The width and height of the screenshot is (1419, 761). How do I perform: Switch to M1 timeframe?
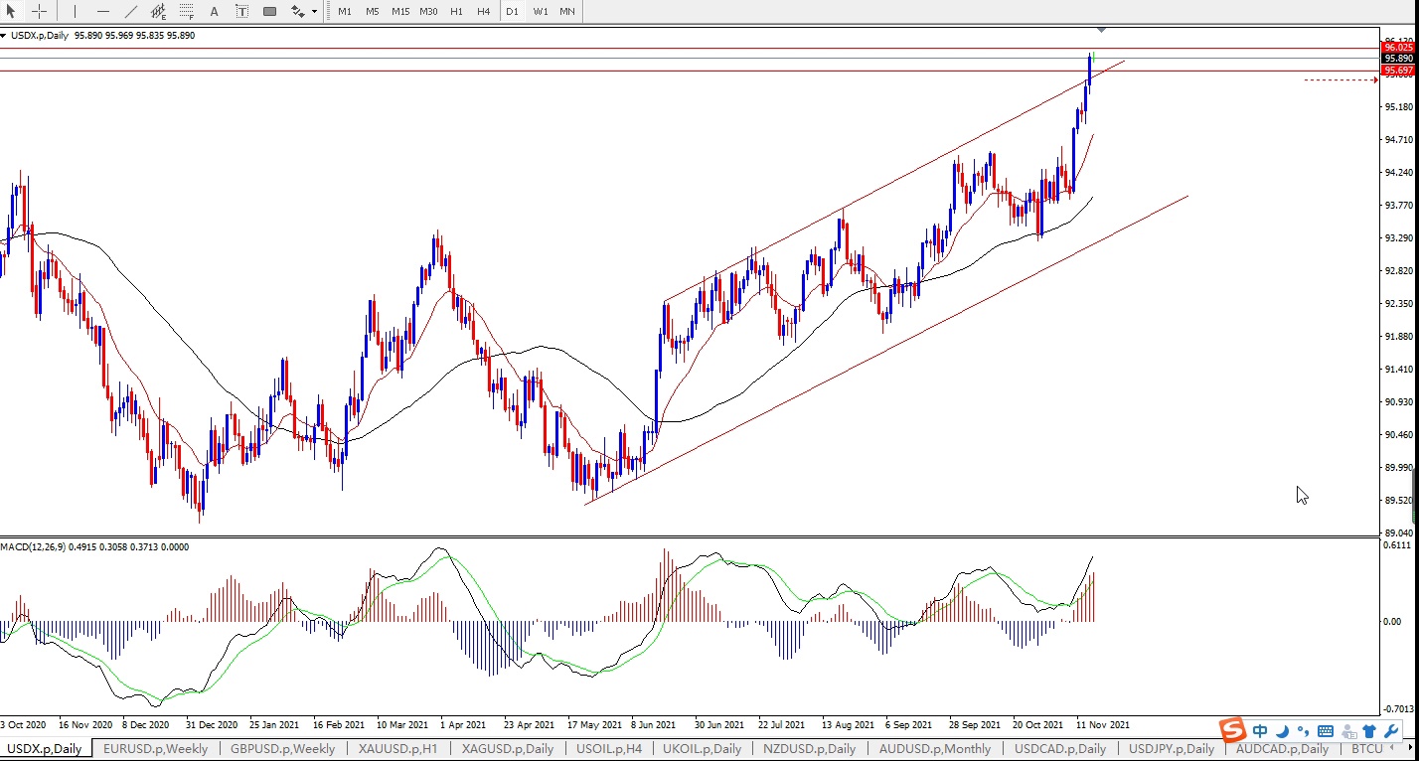pyautogui.click(x=345, y=11)
